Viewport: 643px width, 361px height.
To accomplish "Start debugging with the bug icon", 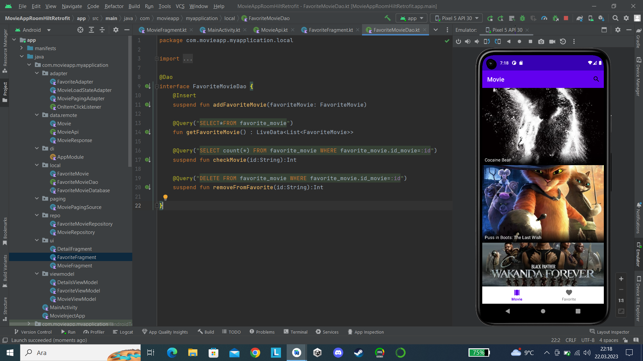I will click(522, 18).
